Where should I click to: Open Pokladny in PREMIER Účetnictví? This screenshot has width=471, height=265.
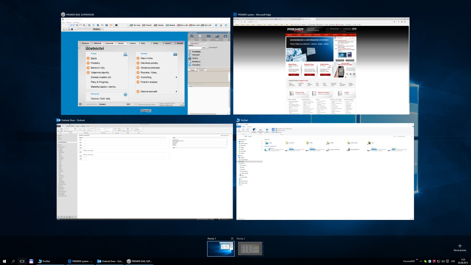(x=95, y=63)
